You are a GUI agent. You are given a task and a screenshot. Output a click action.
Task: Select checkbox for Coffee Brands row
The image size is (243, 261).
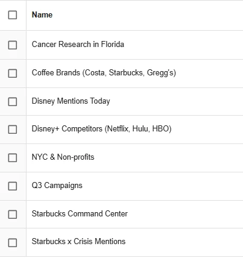click(x=13, y=74)
